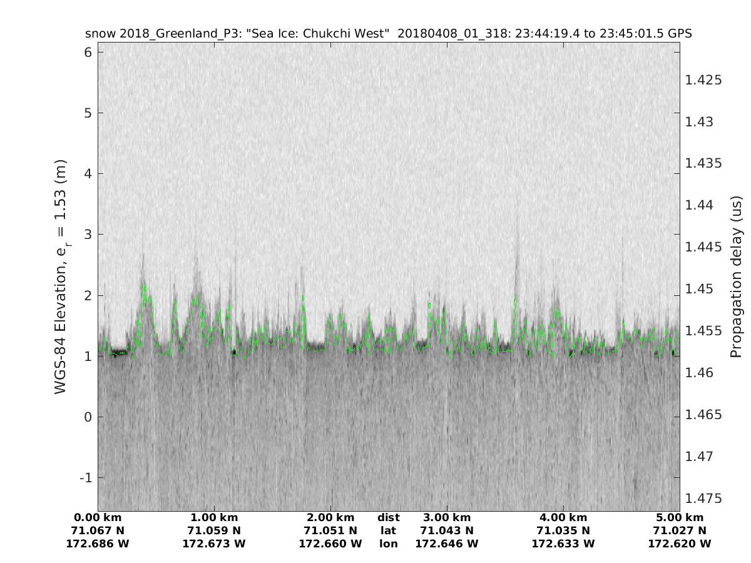
Task: Select the 0.00 km x-axis tick label
Action: [x=98, y=517]
